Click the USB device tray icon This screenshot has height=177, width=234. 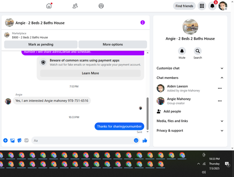click(x=204, y=155)
